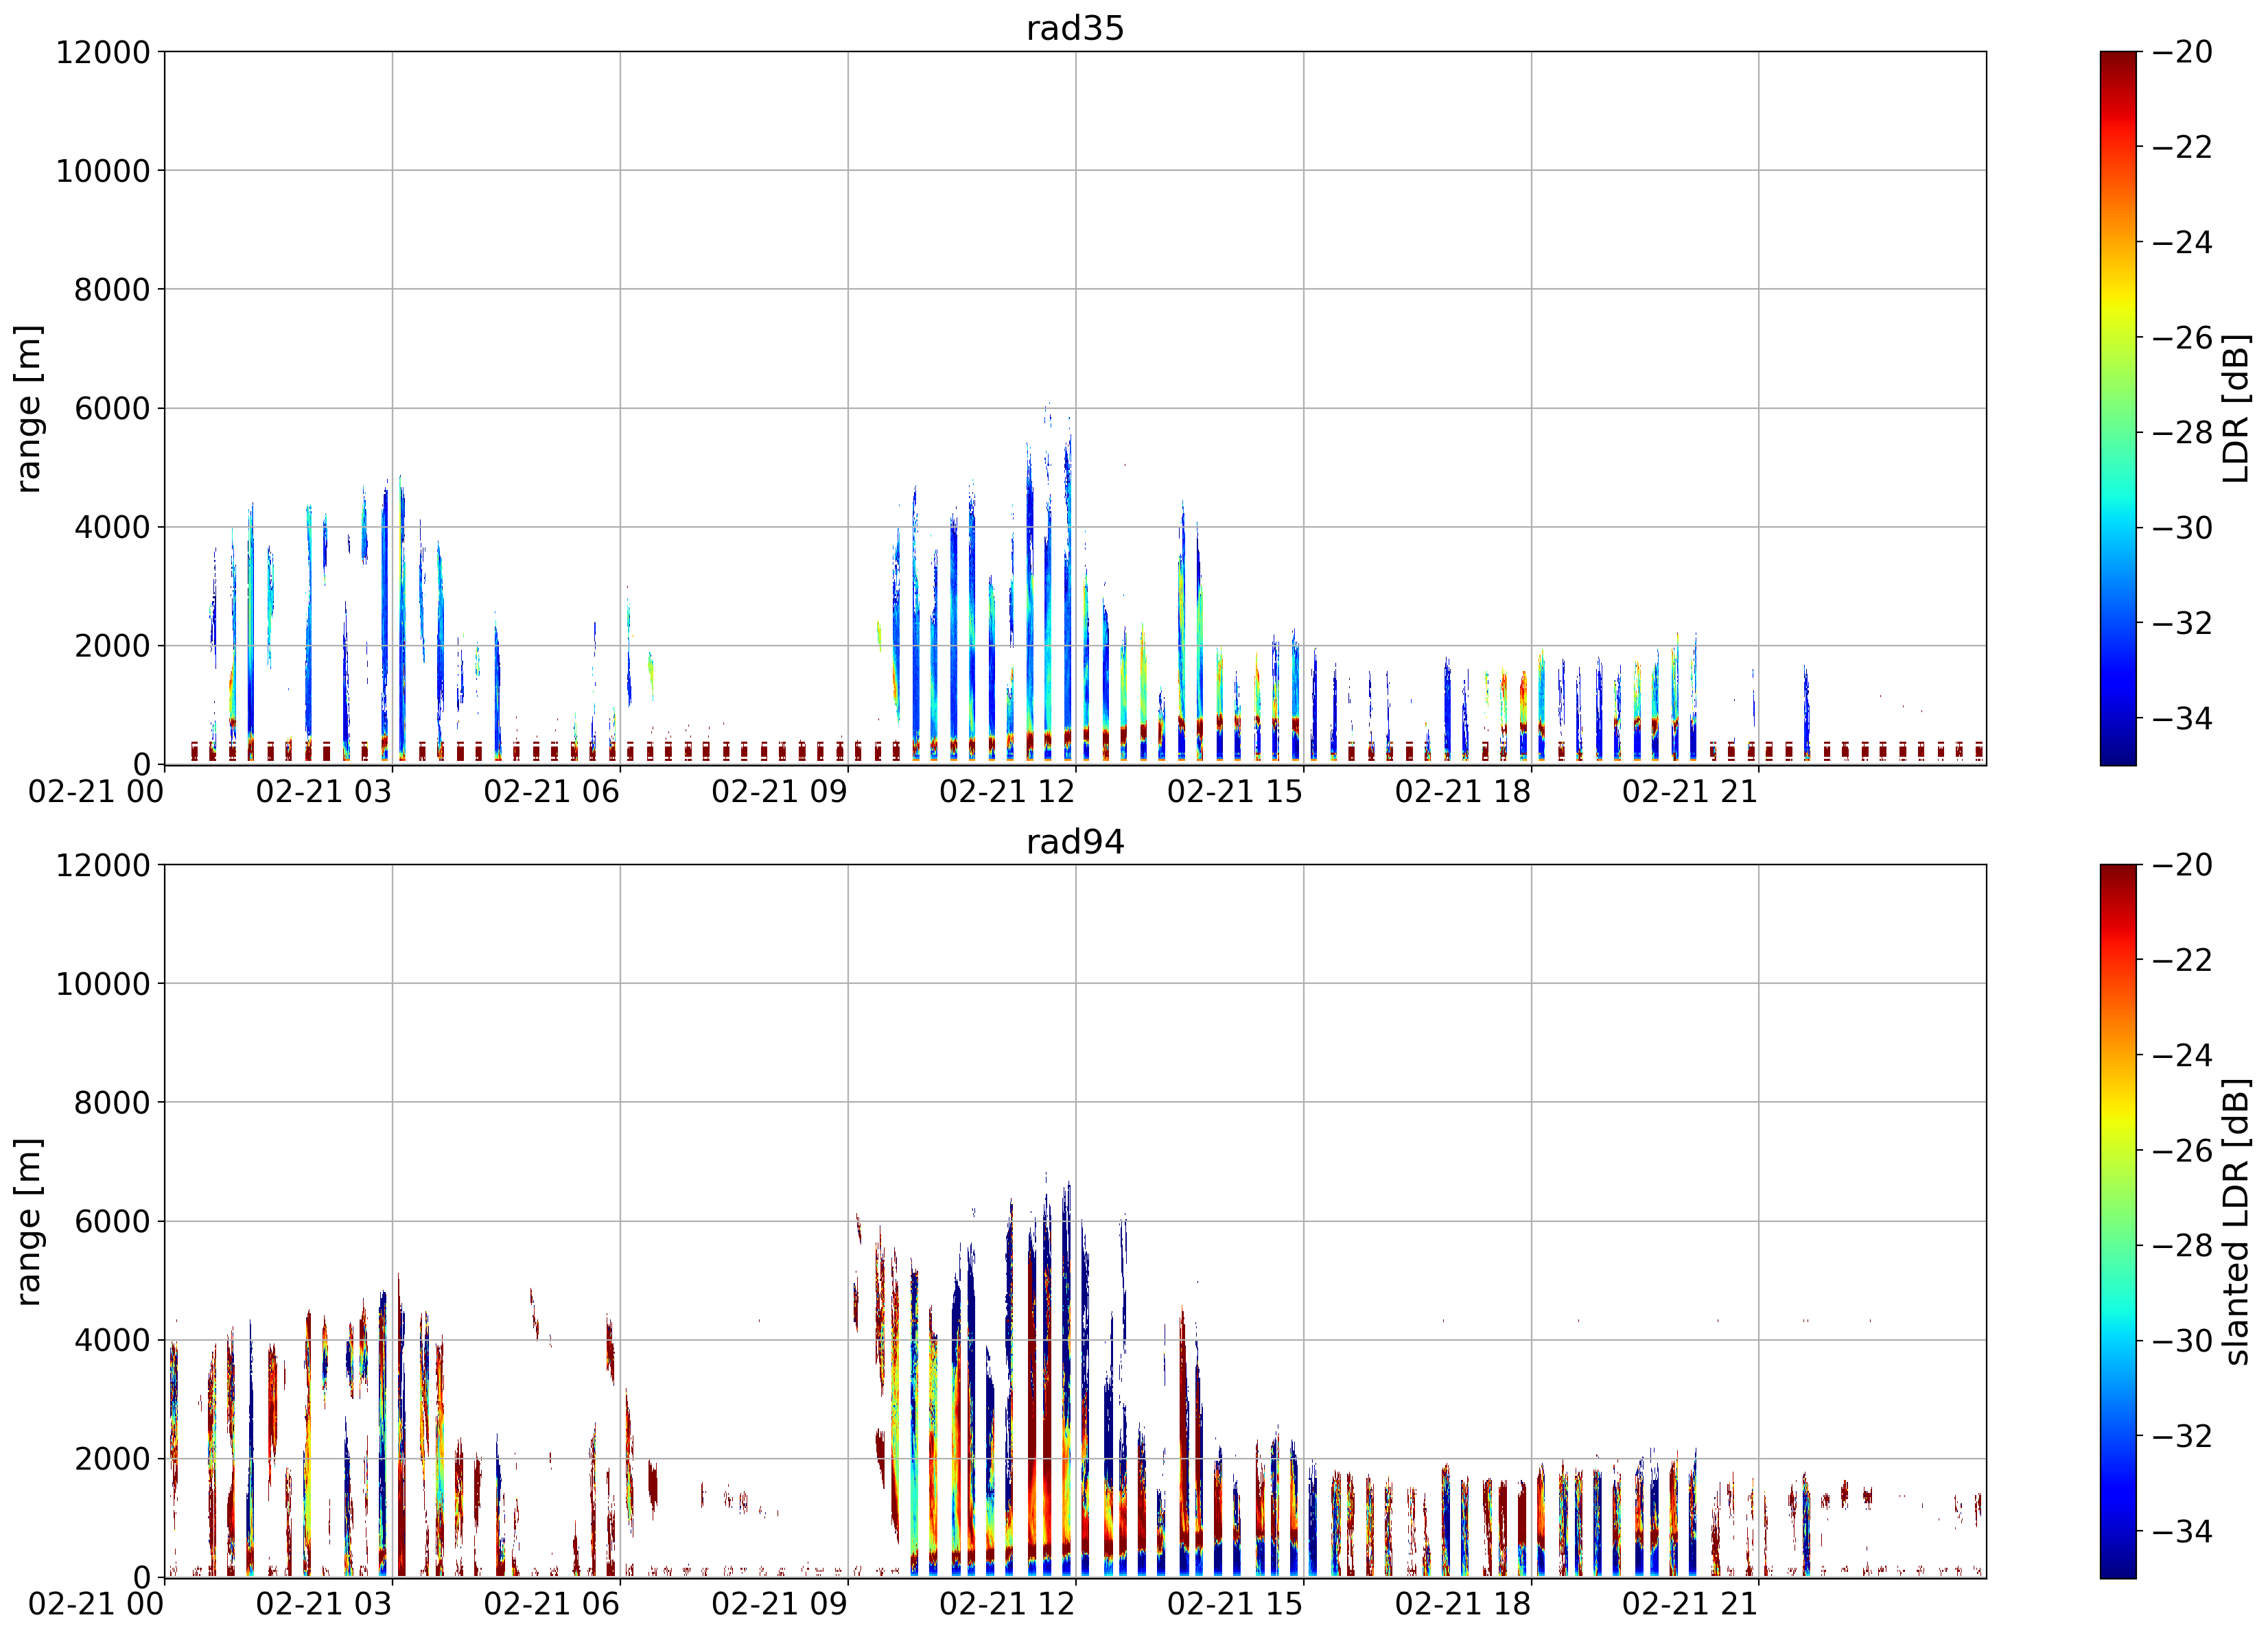Viewport: 2268px width, 1635px height.
Task: Click the −30 tick on rad94 colorbar
Action: [x=2182, y=1340]
